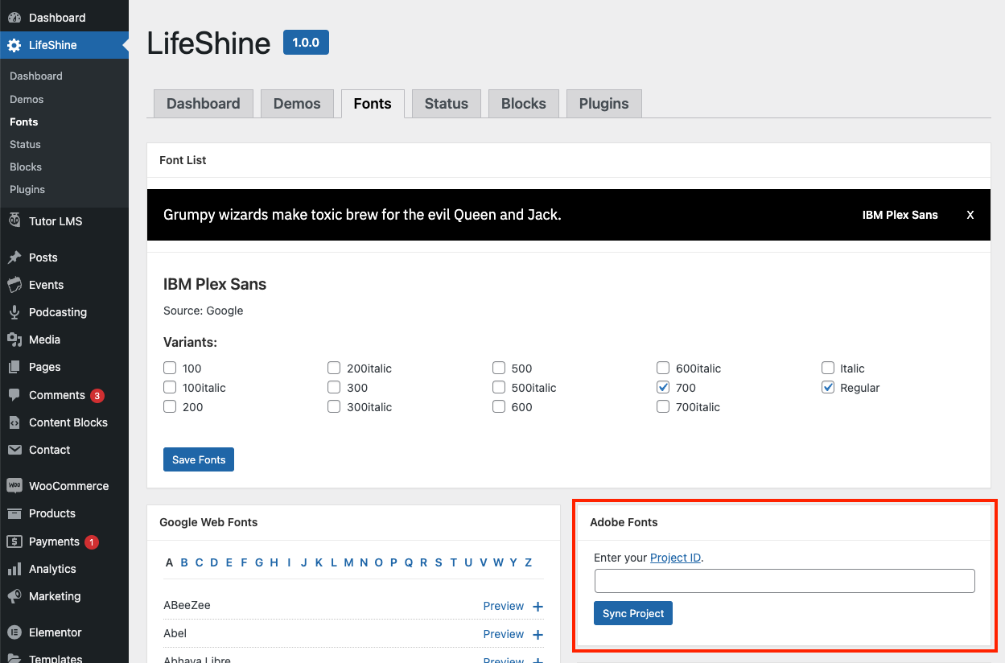1005x663 pixels.
Task: Click the Analytics bar chart icon
Action: [x=14, y=569]
